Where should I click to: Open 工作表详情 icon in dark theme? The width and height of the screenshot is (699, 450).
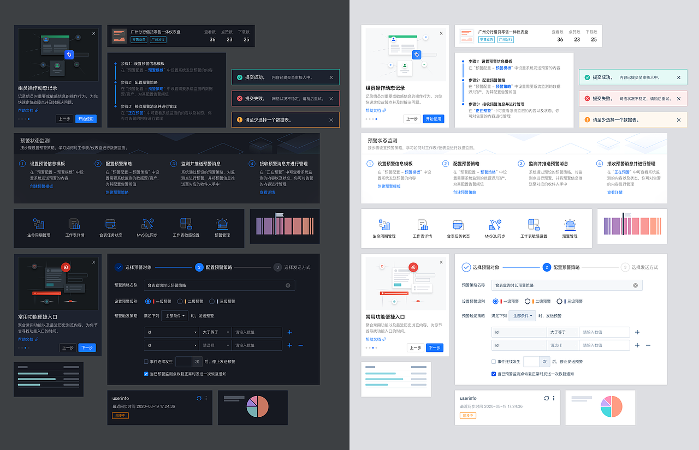pos(75,224)
